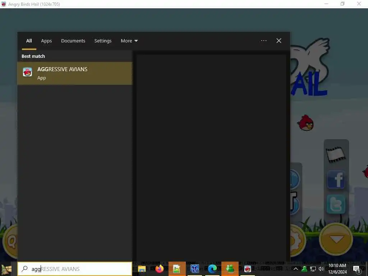The width and height of the screenshot is (368, 276).
Task: Switch to the All search tab
Action: [29, 41]
